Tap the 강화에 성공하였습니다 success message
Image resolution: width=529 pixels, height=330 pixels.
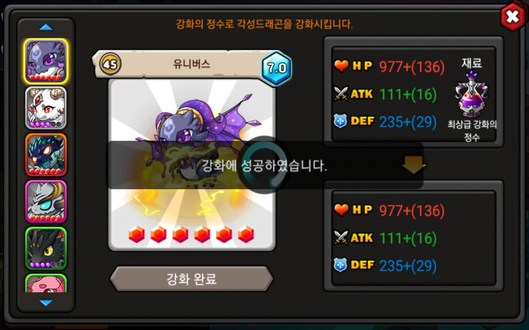tap(264, 166)
